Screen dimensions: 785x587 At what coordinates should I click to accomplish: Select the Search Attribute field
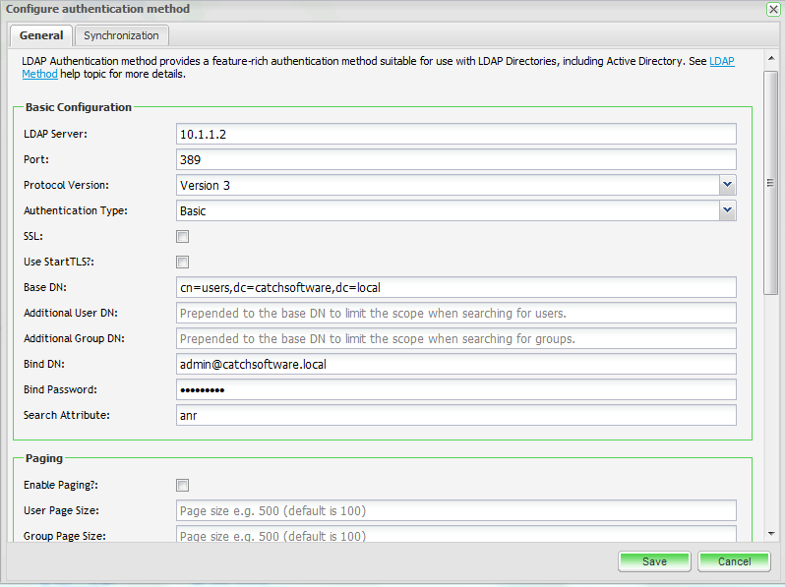pyautogui.click(x=455, y=415)
